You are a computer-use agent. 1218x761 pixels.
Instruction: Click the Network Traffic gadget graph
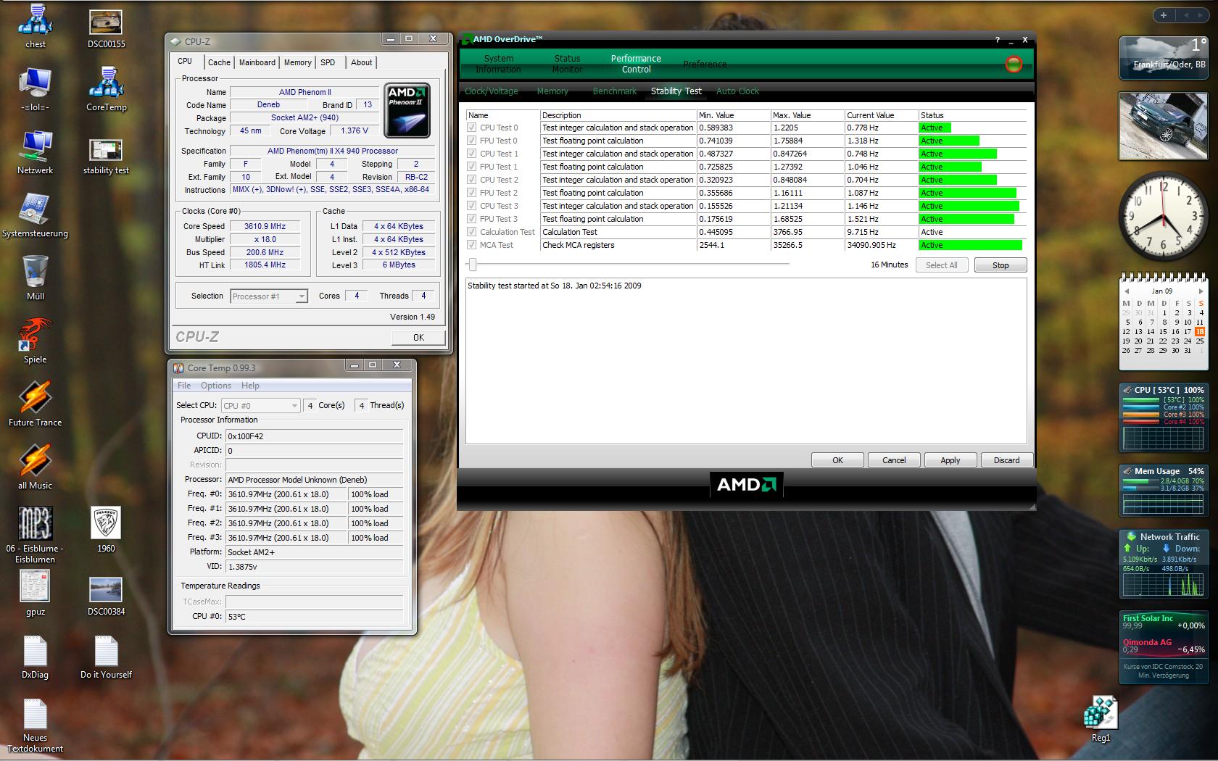(1163, 585)
